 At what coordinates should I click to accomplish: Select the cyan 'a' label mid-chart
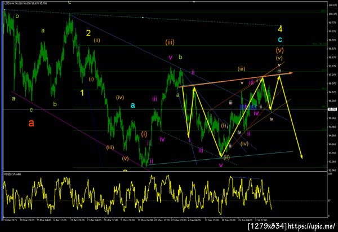tap(133, 105)
